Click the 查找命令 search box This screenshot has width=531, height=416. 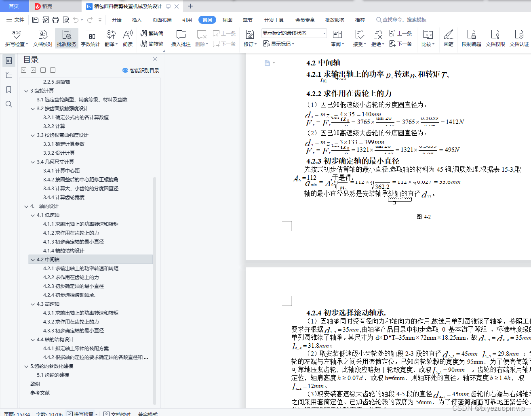point(401,20)
